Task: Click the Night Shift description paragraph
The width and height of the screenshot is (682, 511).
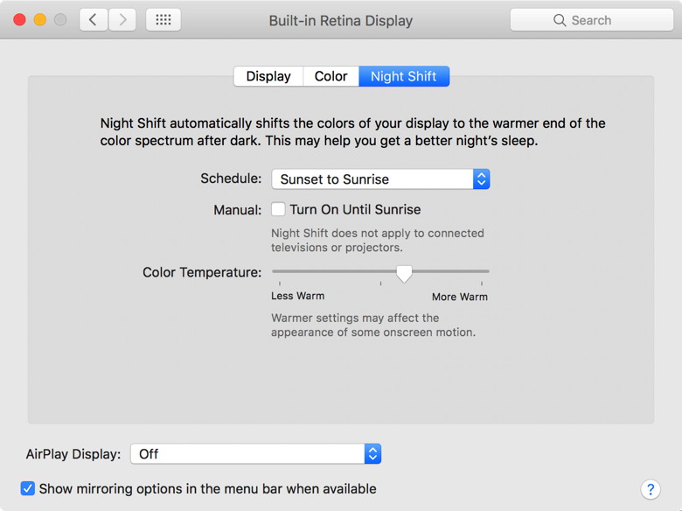Action: pyautogui.click(x=352, y=132)
